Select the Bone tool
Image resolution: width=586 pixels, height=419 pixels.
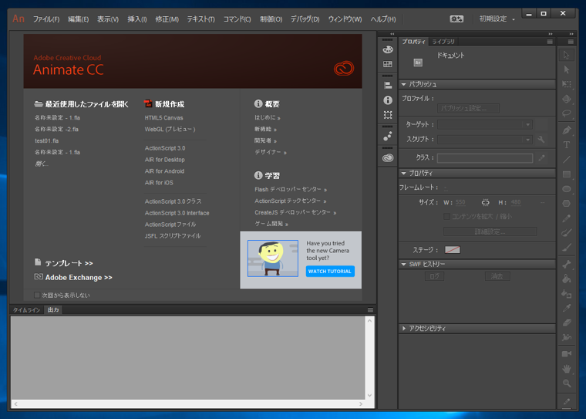click(567, 264)
